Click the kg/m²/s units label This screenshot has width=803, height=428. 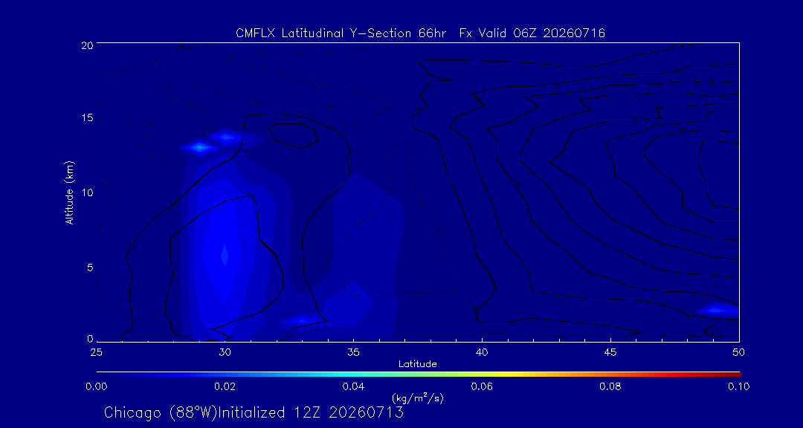pyautogui.click(x=417, y=398)
